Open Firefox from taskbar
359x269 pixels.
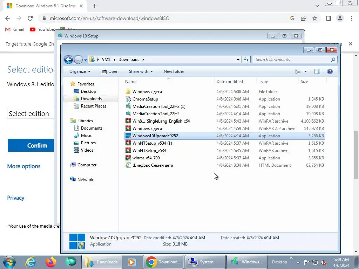coord(51,262)
